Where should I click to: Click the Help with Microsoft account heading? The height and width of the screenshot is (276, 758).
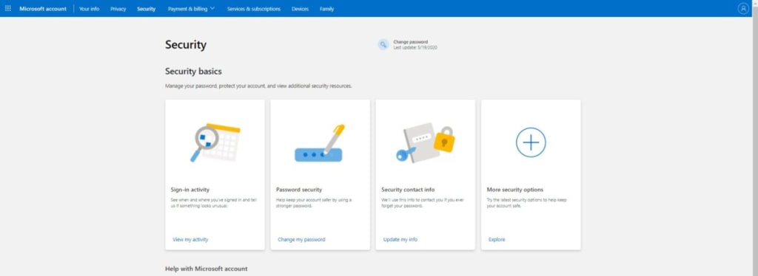[207, 269]
